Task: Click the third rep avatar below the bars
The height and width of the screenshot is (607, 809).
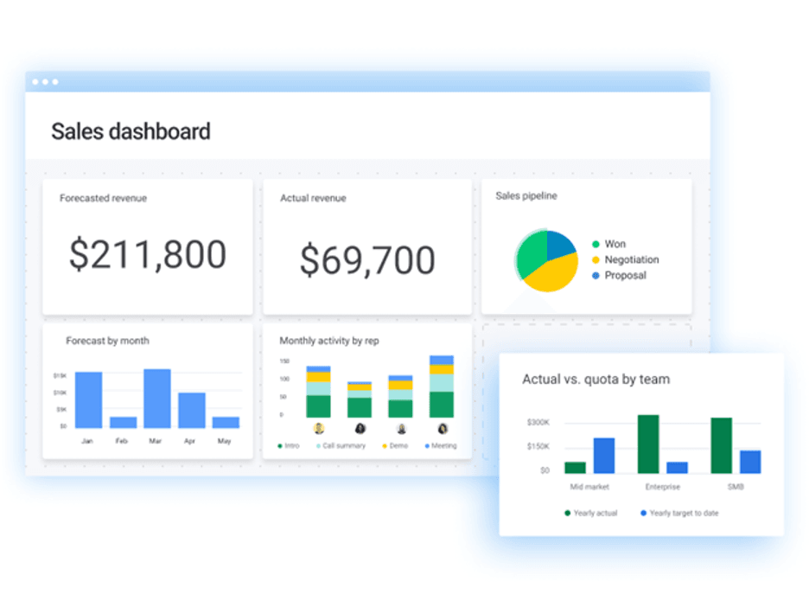Action: coord(400,429)
